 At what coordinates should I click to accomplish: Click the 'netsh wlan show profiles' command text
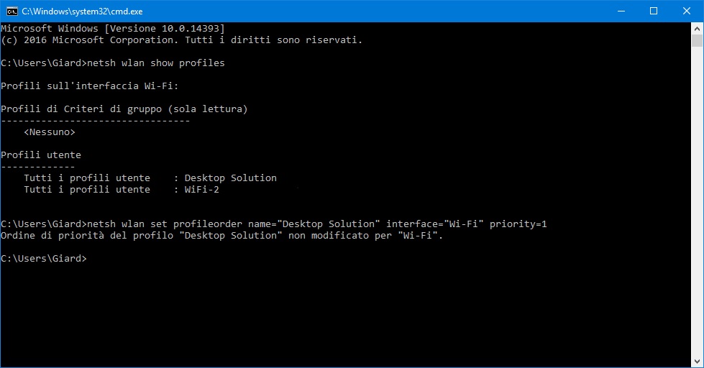(155, 63)
